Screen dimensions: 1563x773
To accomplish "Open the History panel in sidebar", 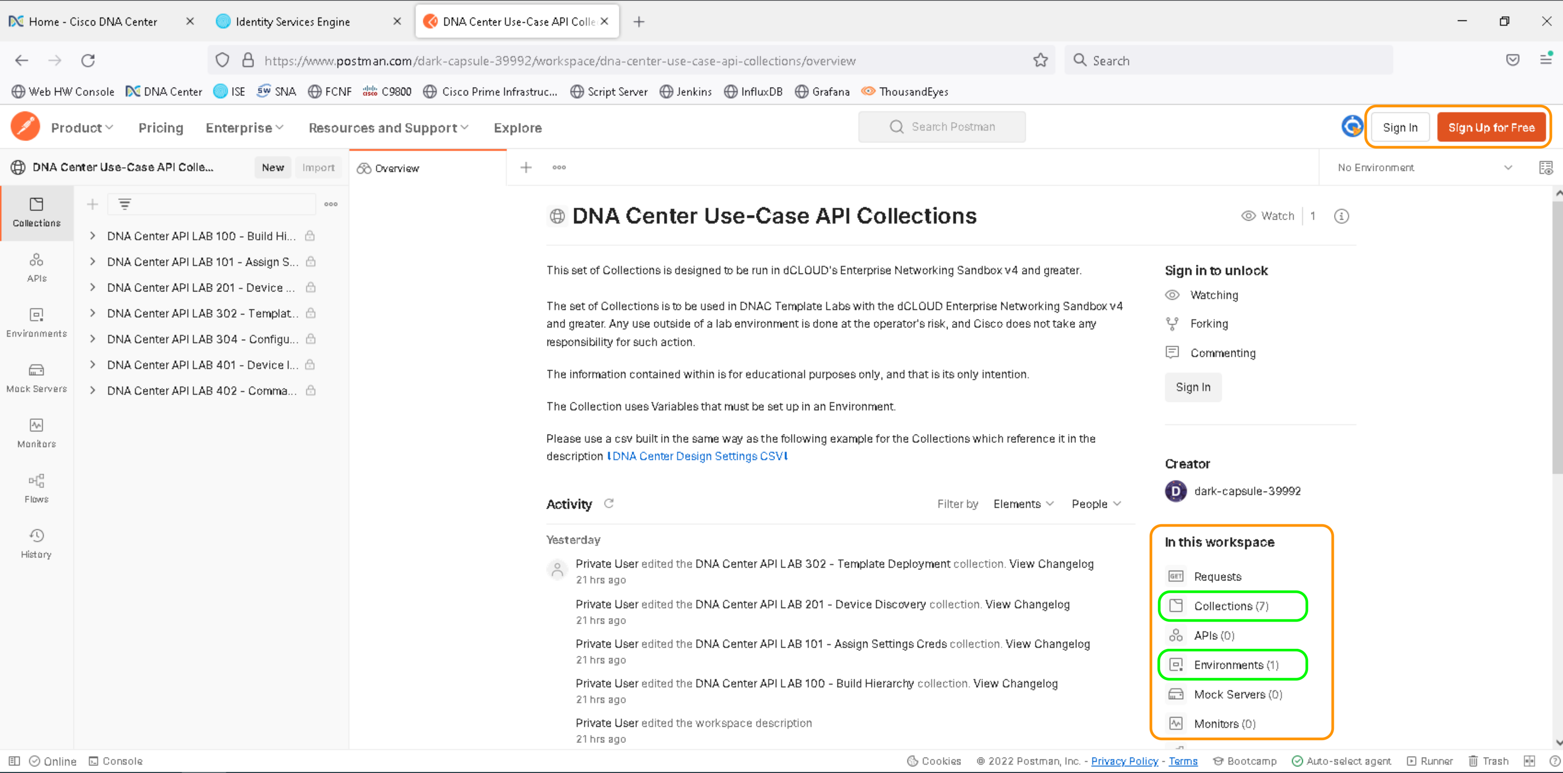I will pyautogui.click(x=36, y=542).
